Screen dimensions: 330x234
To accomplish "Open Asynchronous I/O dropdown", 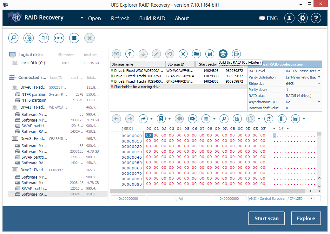I will click(319, 102).
